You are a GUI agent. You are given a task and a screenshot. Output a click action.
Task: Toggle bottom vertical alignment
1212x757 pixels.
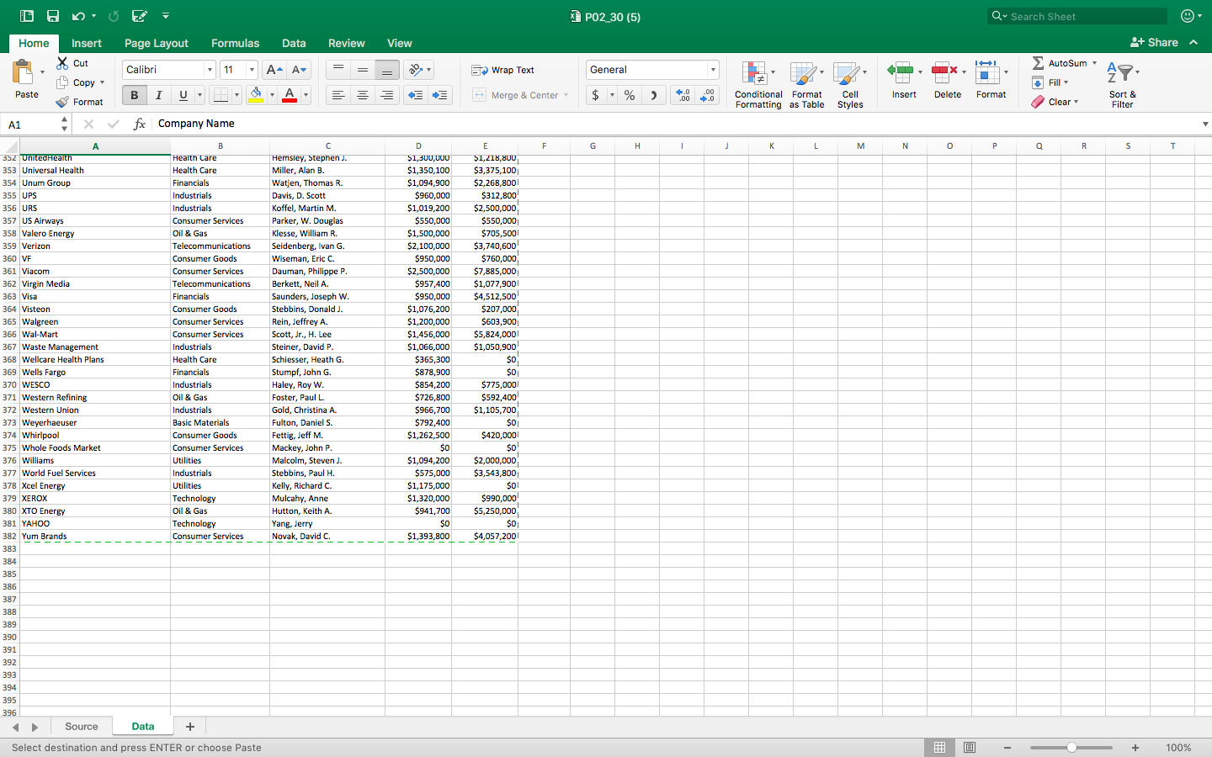point(387,70)
